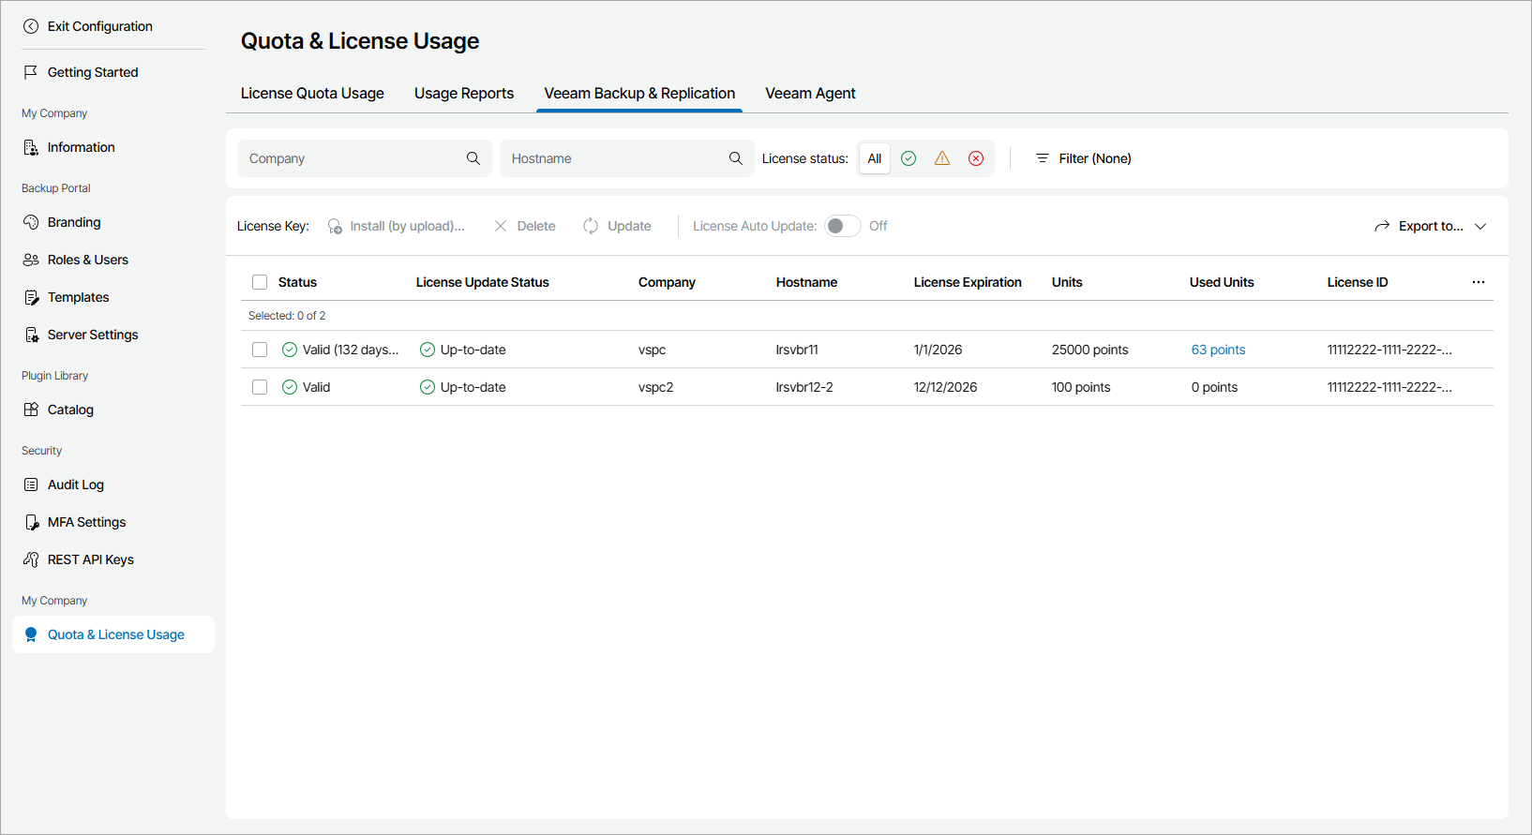The width and height of the screenshot is (1532, 835).
Task: Click Install (by upload) license key button
Action: tap(397, 226)
